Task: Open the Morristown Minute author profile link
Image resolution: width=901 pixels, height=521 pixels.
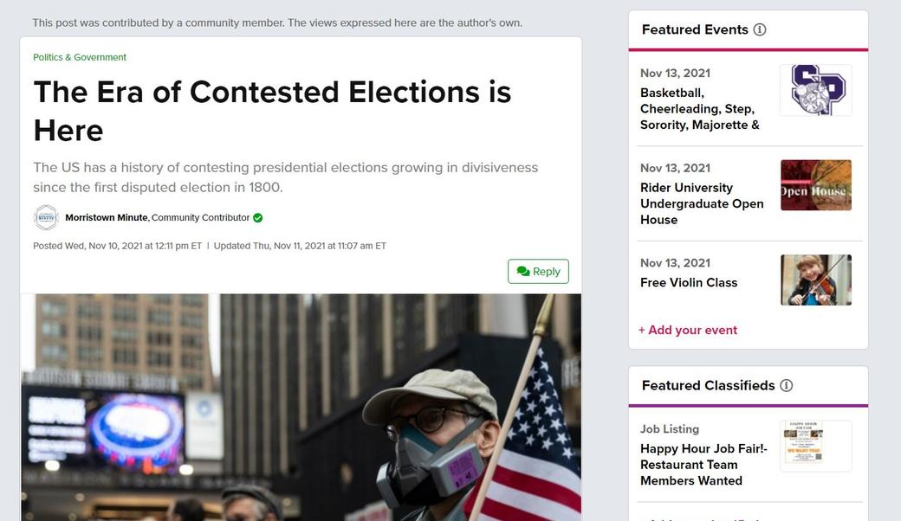Action: (x=107, y=218)
